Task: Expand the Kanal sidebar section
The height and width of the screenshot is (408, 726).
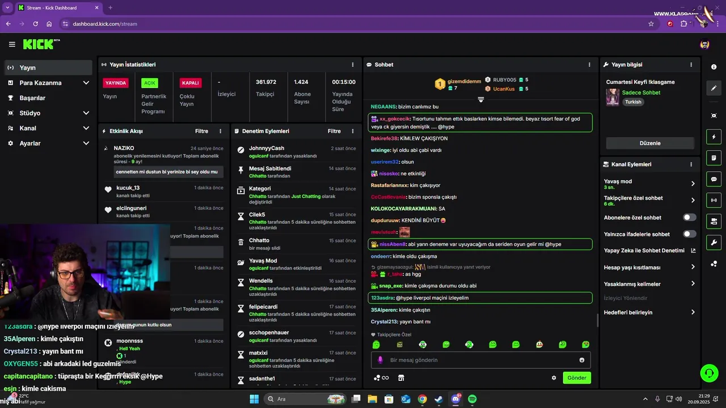Action: coord(86,128)
